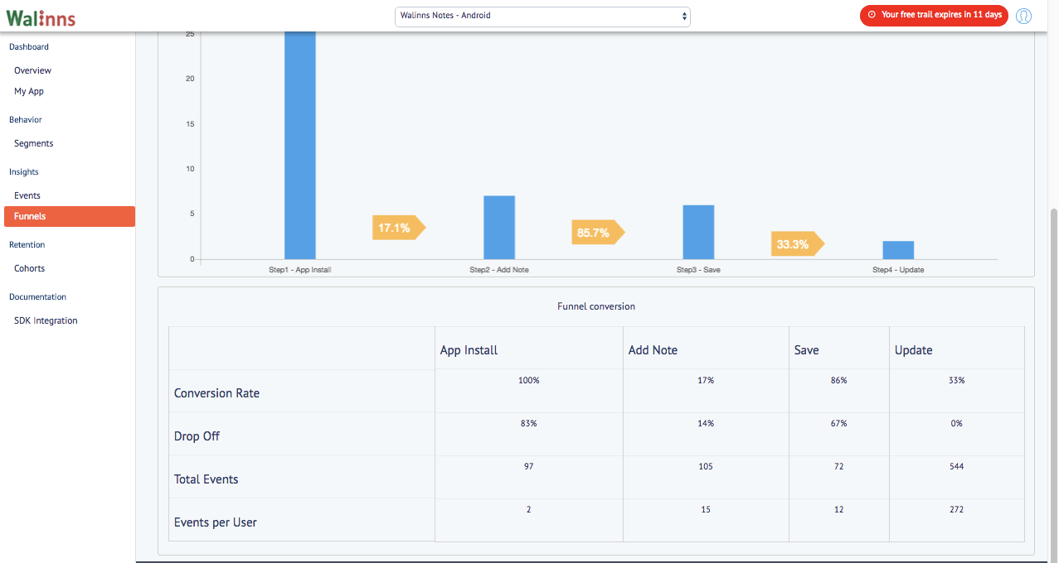
Task: Open the user profile icon
Action: pyautogui.click(x=1023, y=16)
